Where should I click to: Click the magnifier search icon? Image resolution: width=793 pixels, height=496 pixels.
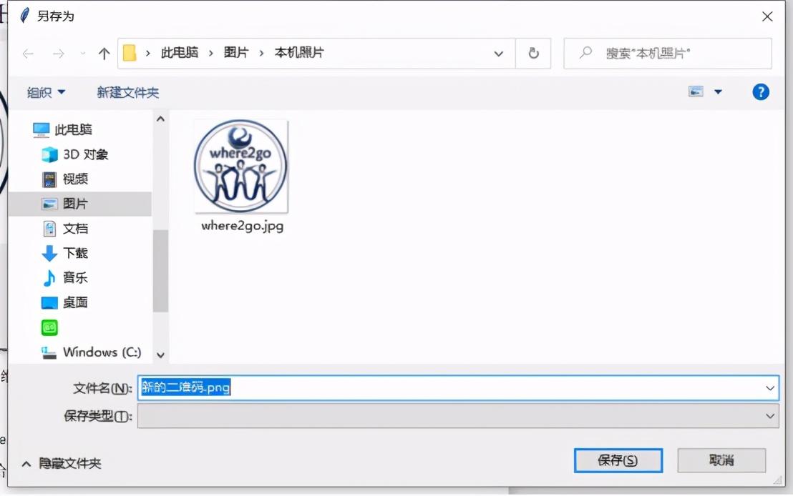click(x=585, y=52)
